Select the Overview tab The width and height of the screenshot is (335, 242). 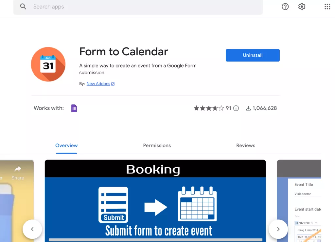click(66, 145)
